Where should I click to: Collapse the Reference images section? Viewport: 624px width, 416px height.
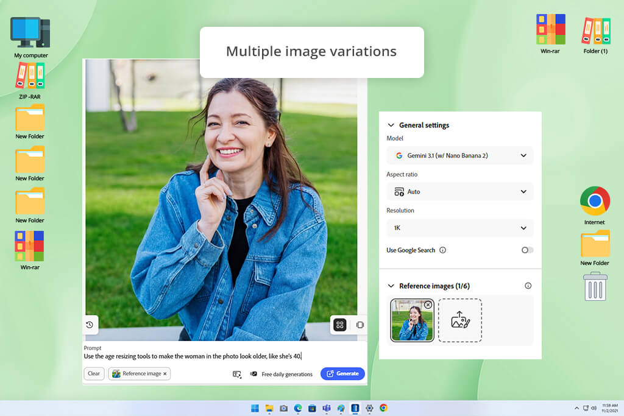tap(391, 286)
